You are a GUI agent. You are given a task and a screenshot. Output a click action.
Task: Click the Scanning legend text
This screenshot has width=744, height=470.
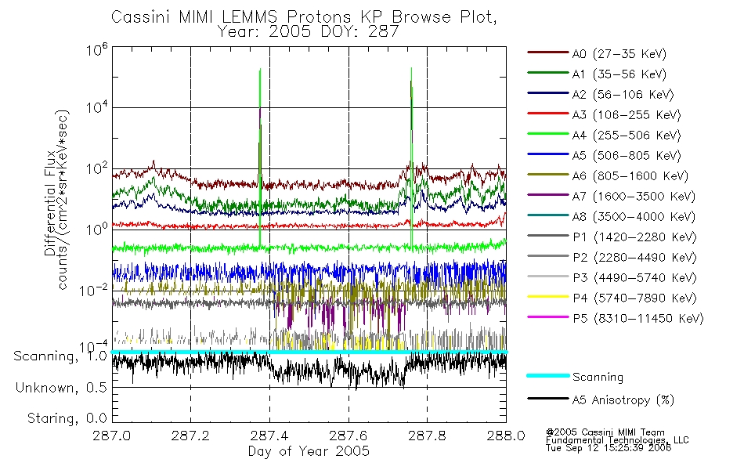pos(598,378)
